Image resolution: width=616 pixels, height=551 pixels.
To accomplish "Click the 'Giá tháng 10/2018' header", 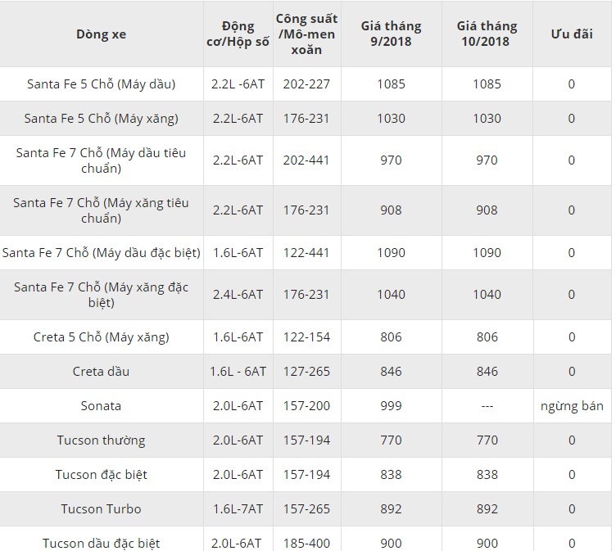I will 487,34.
